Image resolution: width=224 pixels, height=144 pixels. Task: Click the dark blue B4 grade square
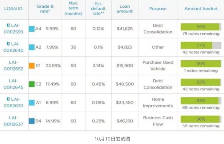(31, 121)
